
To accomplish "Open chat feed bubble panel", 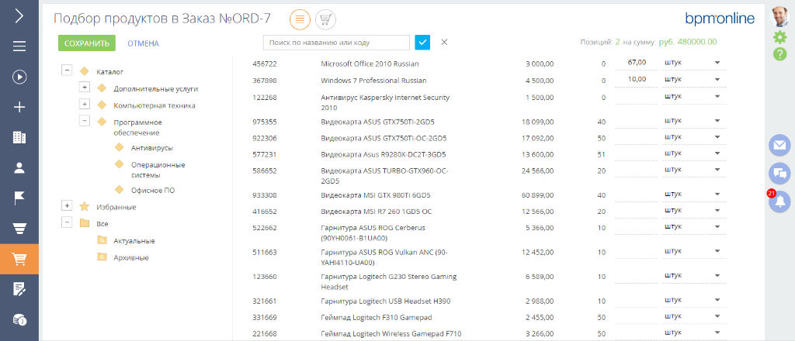I will tap(779, 174).
